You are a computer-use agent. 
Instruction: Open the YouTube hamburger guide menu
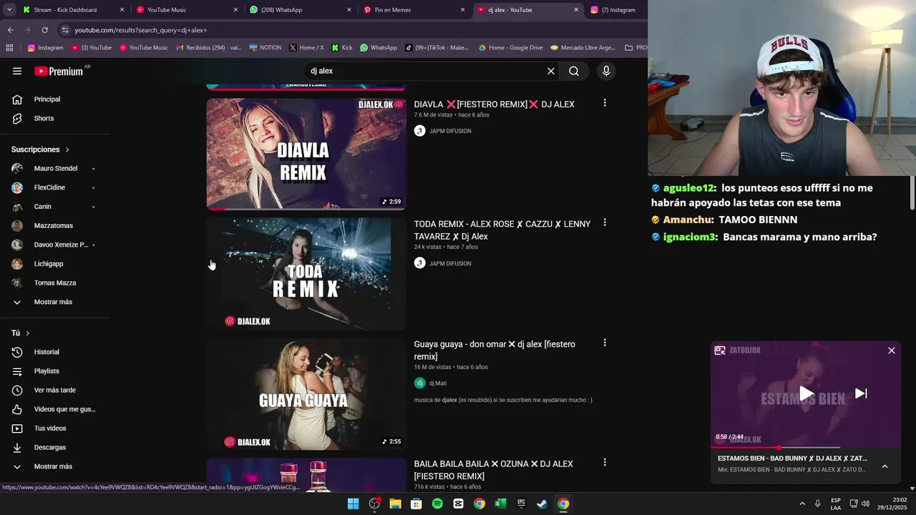17,71
